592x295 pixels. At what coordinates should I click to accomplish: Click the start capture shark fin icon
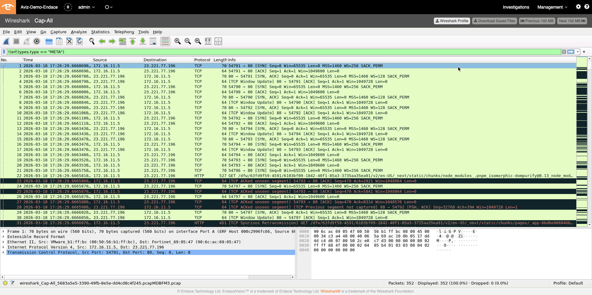6,41
